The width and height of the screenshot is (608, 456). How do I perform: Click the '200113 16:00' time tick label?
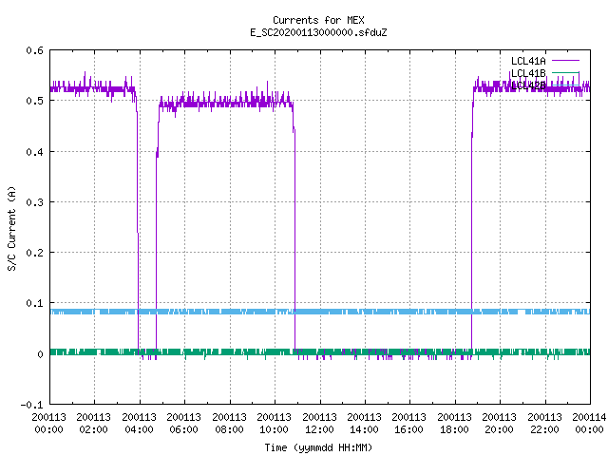tap(408, 423)
